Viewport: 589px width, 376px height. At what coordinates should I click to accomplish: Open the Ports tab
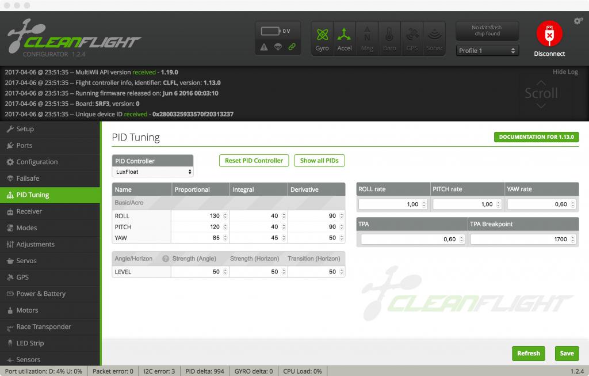pos(50,146)
